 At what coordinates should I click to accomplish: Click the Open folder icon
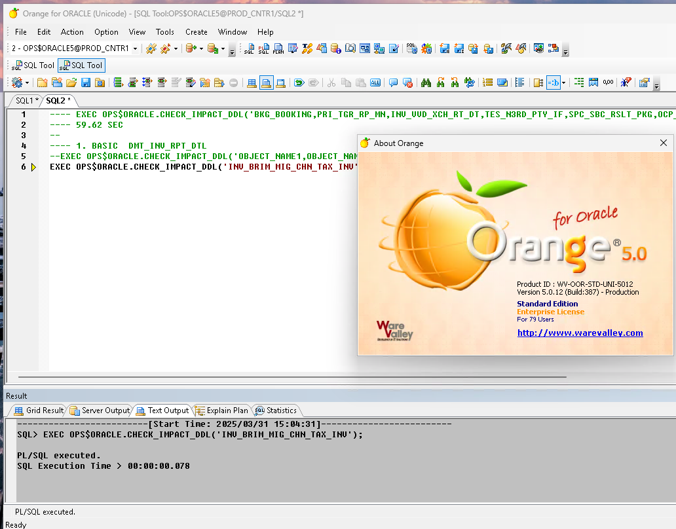point(71,82)
